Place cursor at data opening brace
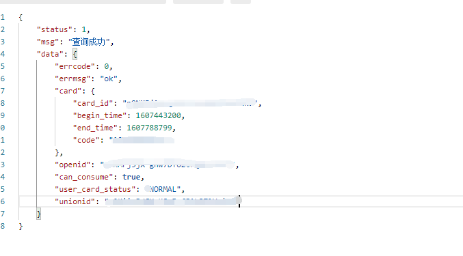This screenshot has width=463, height=256. [75, 54]
